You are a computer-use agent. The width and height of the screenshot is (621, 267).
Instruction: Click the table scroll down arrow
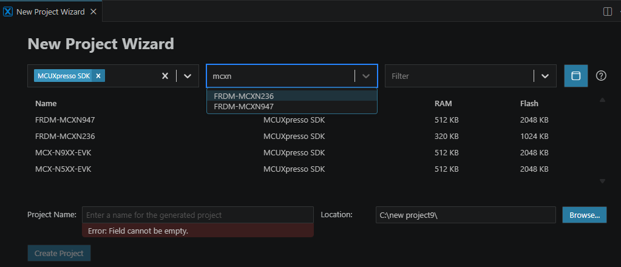602,181
